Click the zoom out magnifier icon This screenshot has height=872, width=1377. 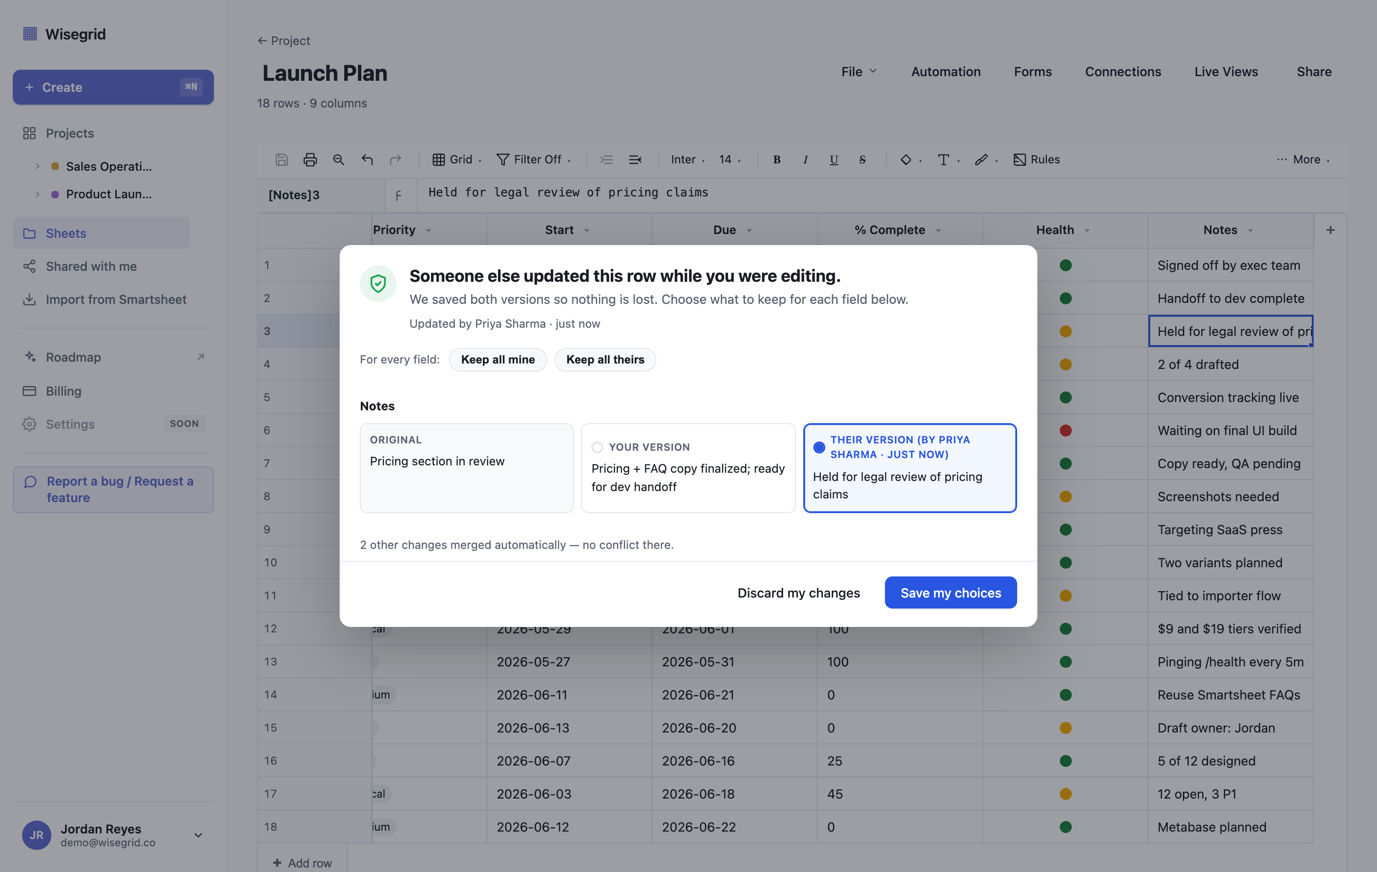(x=339, y=160)
